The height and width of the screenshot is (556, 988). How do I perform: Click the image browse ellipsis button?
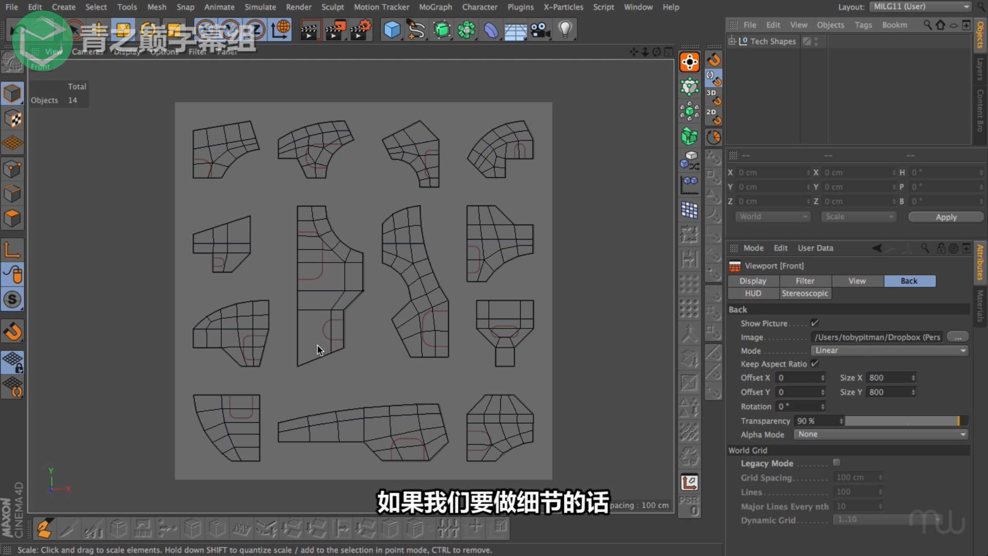point(958,337)
